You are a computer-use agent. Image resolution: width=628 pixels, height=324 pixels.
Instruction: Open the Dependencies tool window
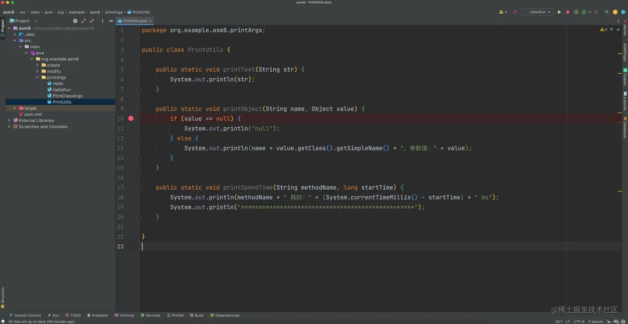[x=225, y=315]
